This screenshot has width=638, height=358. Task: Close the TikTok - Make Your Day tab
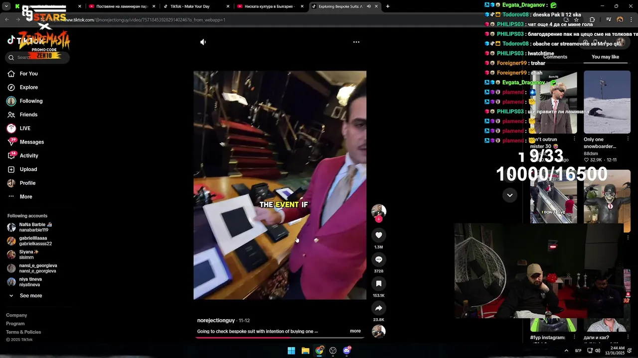228,6
